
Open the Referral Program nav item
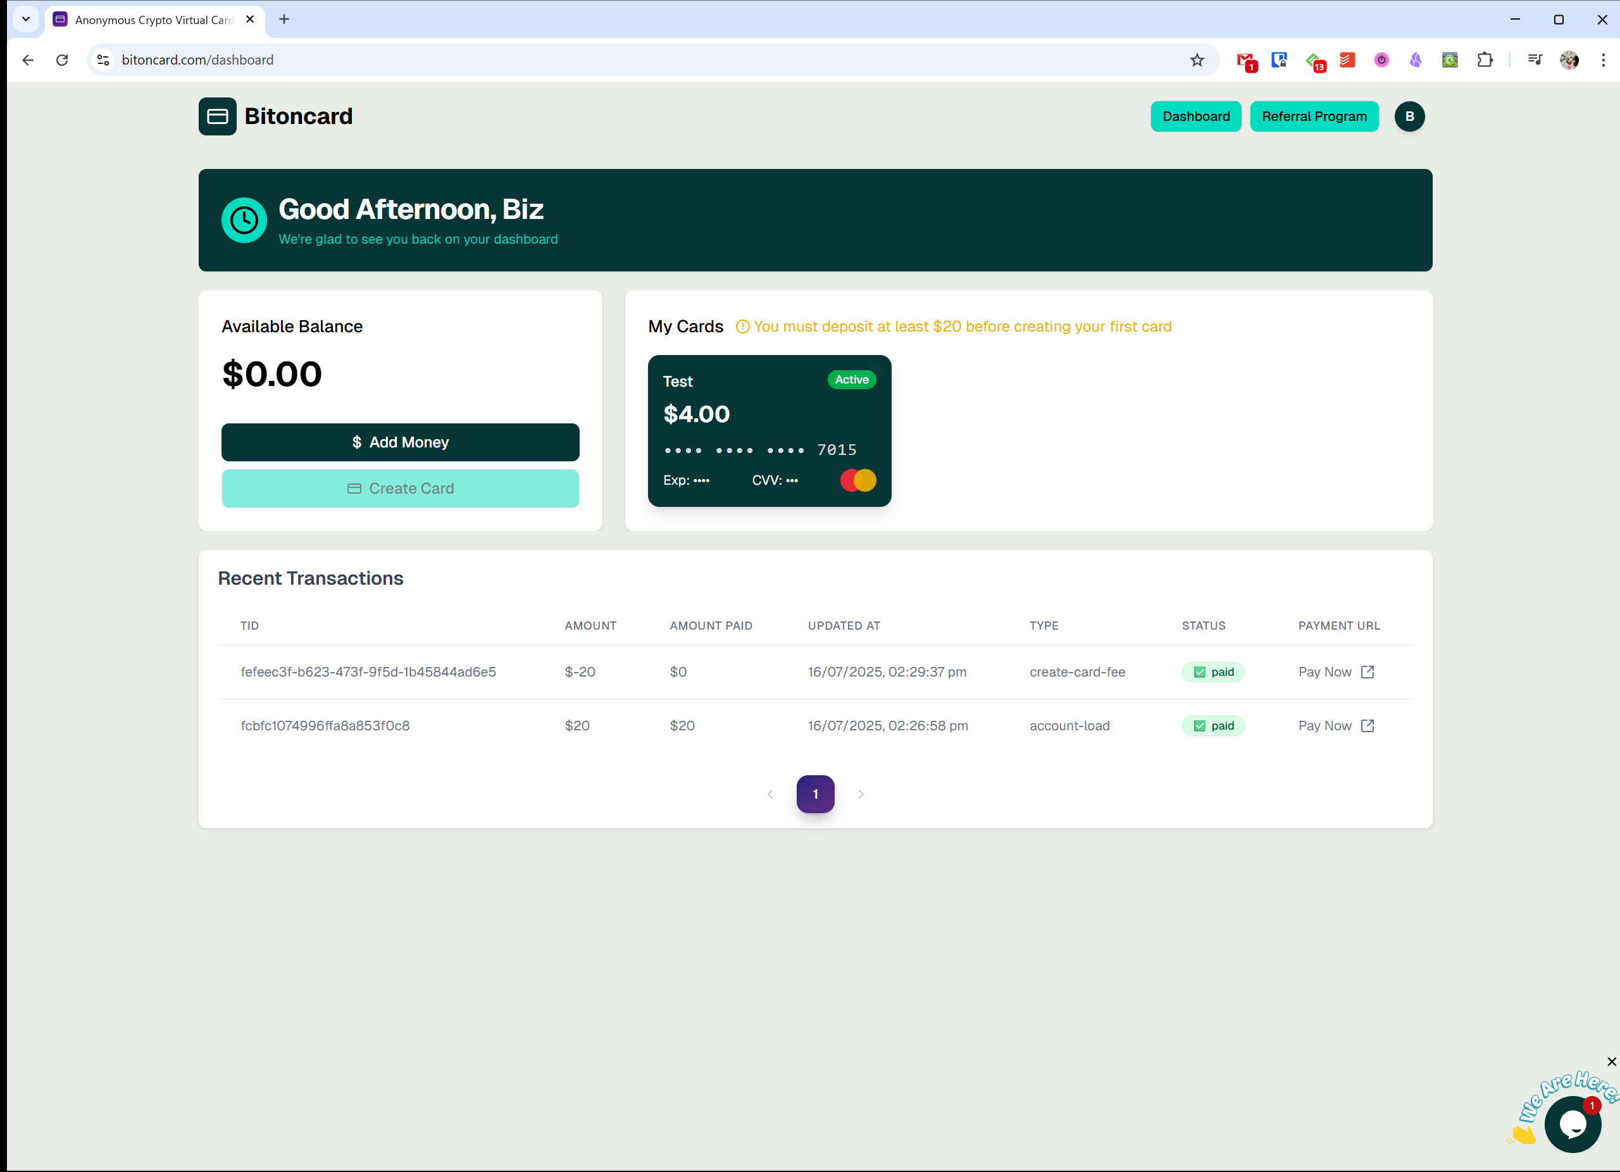[1314, 116]
